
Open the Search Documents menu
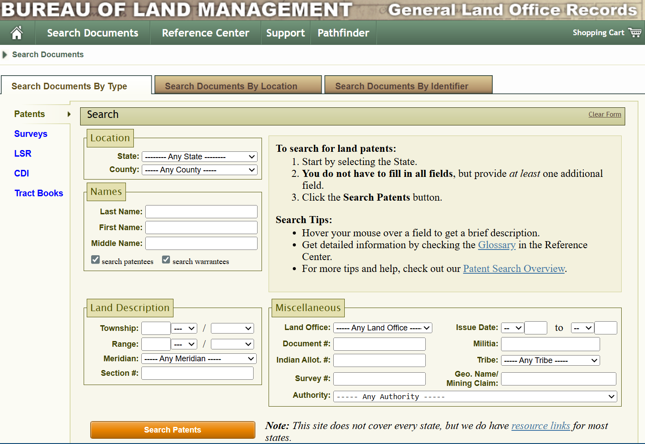coord(93,33)
